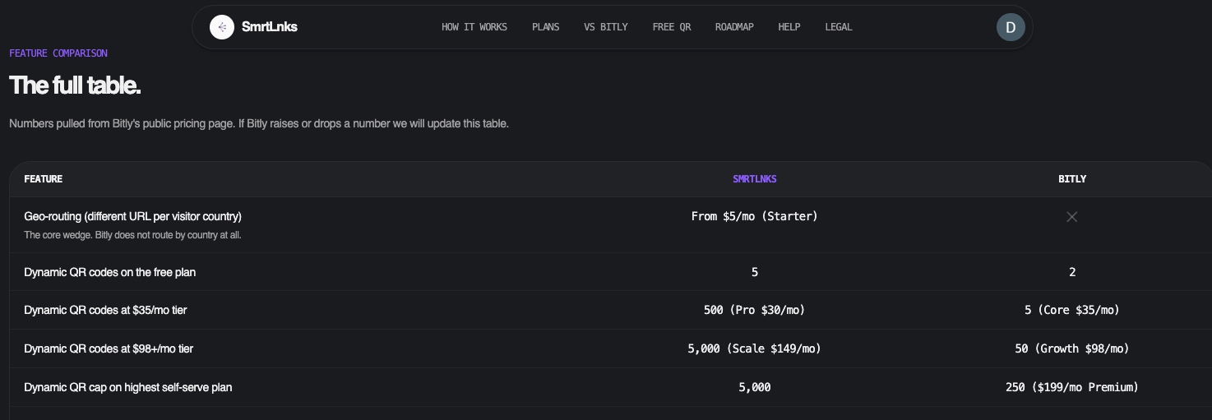The height and width of the screenshot is (420, 1212).
Task: Open the SmrtLnks home link
Action: [254, 27]
